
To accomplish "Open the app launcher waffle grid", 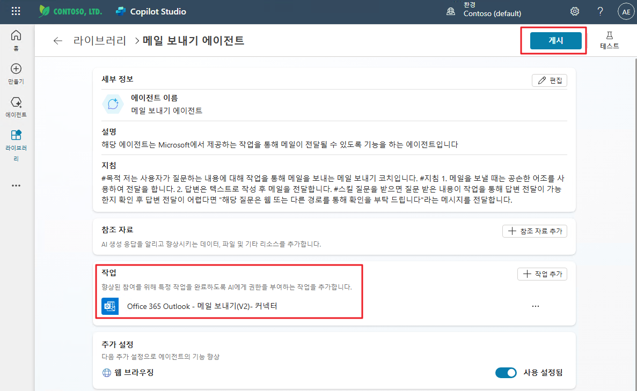I will pyautogui.click(x=16, y=11).
